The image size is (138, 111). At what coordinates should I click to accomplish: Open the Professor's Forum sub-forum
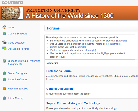pos(59,71)
